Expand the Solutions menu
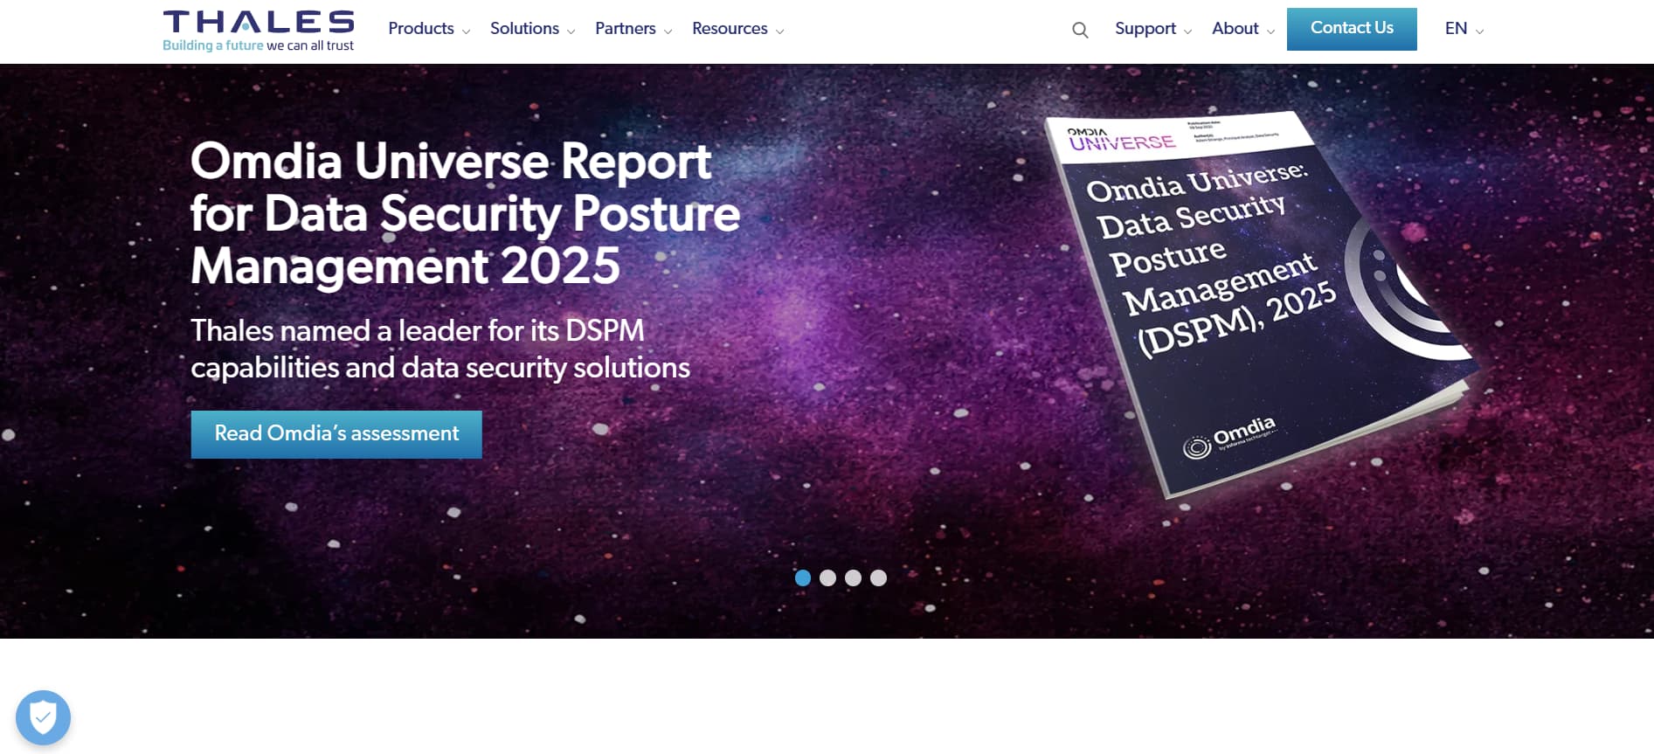This screenshot has width=1654, height=754. (532, 29)
